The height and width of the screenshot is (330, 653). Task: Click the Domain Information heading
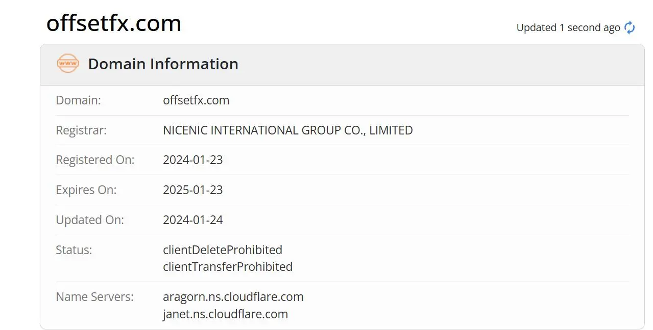point(163,64)
